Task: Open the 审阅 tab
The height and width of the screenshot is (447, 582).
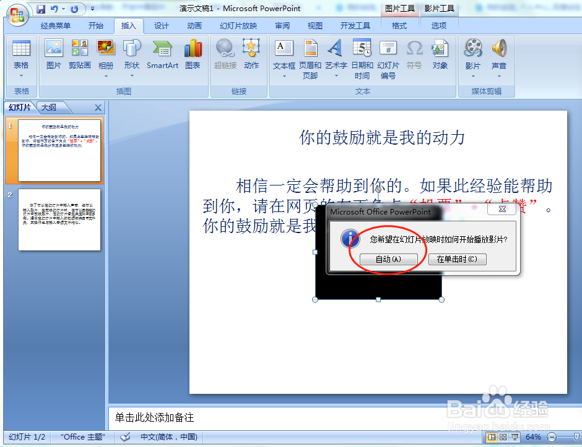Action: tap(282, 25)
